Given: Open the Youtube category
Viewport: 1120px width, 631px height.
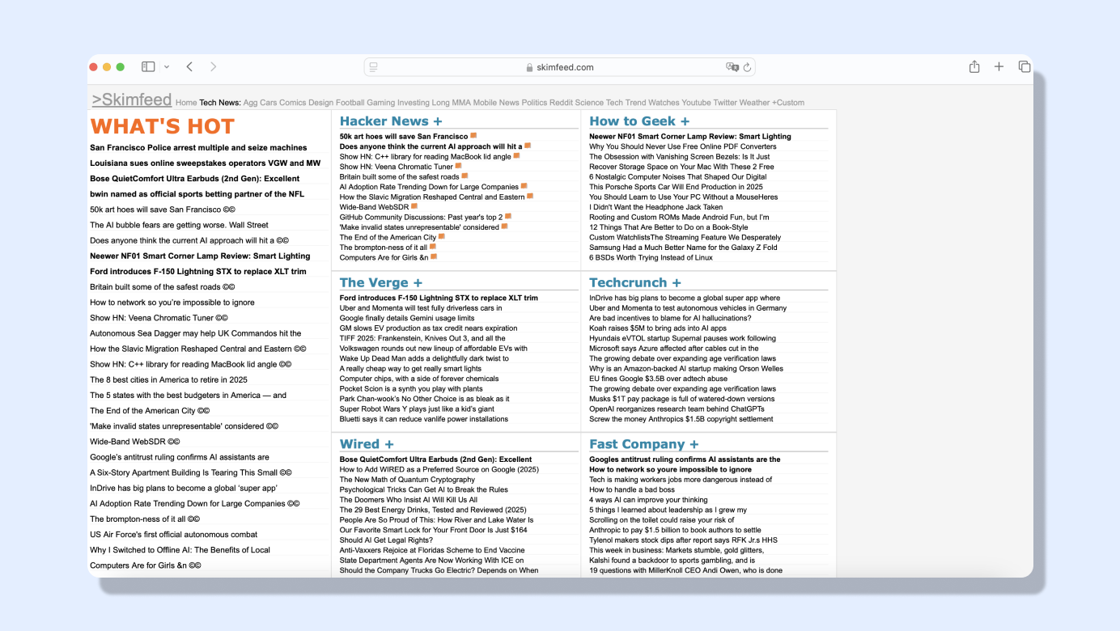Looking at the screenshot, I should (x=696, y=103).
